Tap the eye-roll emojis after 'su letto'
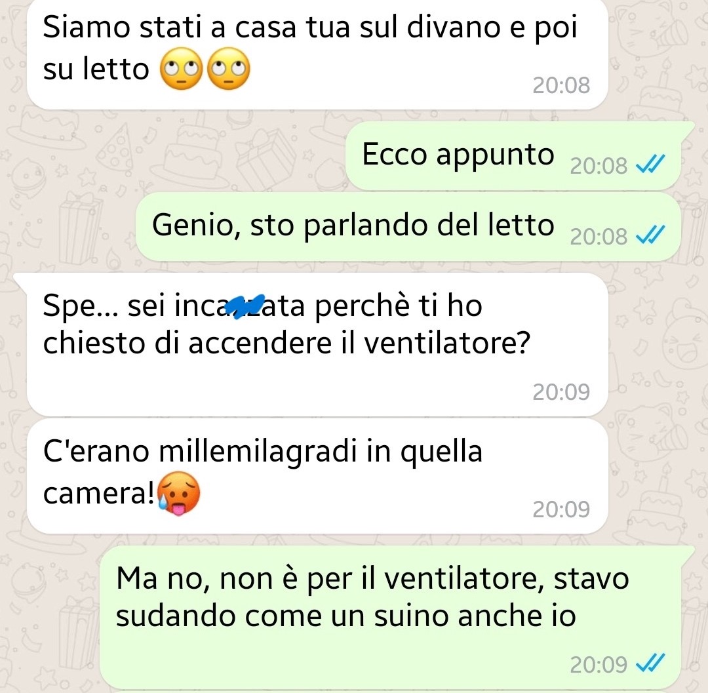The image size is (708, 693). click(x=205, y=69)
